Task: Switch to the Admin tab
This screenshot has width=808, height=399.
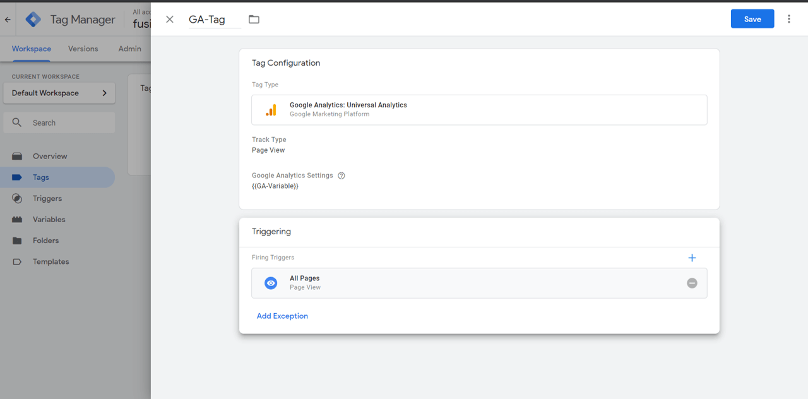Action: click(130, 49)
